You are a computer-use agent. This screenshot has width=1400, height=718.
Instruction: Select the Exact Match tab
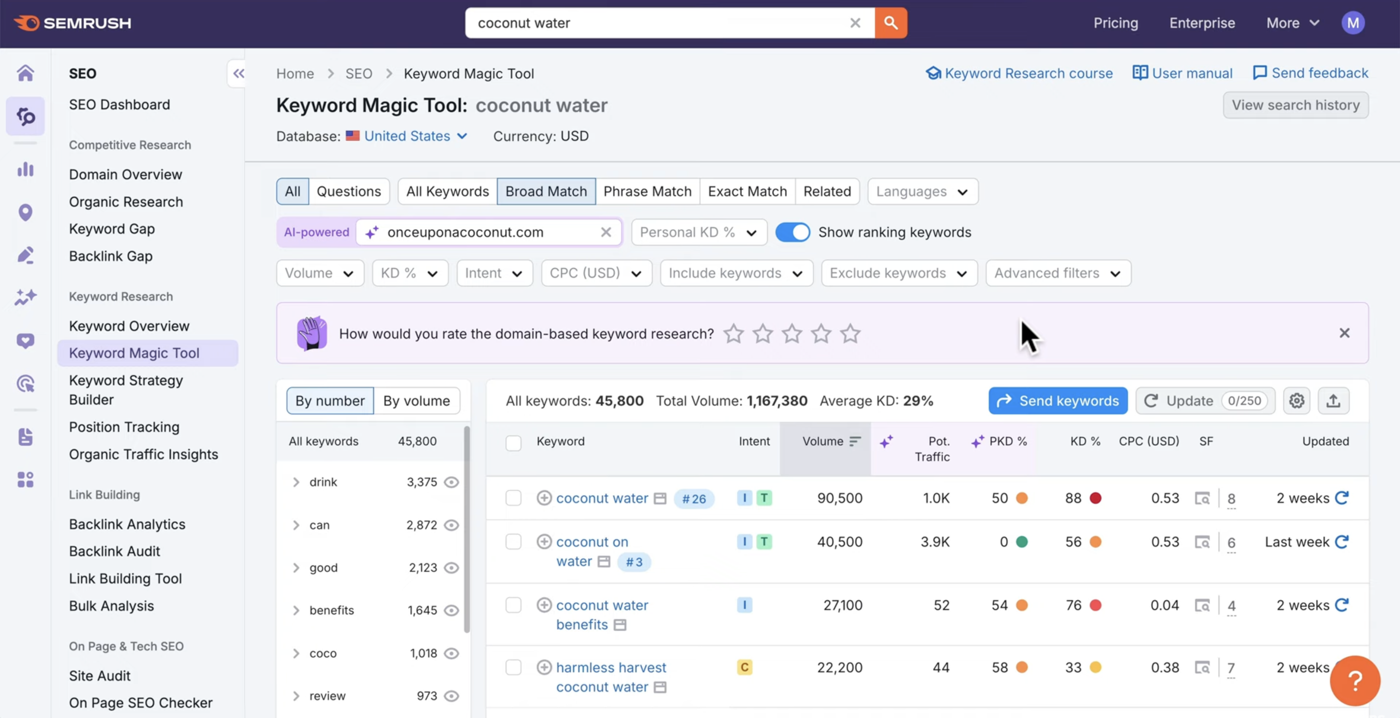pos(747,191)
